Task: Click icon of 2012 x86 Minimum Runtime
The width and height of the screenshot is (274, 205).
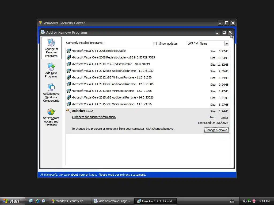Action: pos(68,77)
